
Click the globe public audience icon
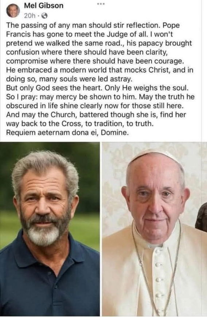[x=45, y=16]
